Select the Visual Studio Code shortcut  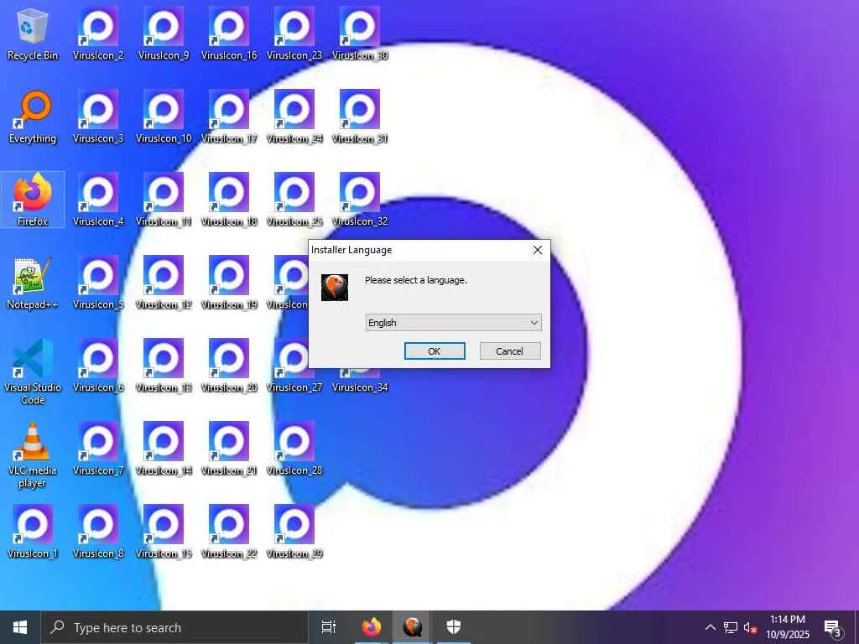click(33, 371)
